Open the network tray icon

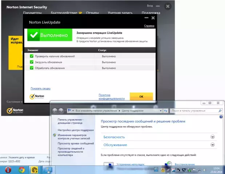pos(200,170)
